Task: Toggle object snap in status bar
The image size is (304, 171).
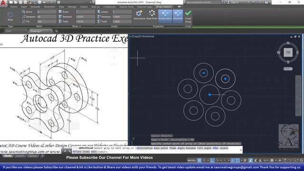Action: coord(238,161)
